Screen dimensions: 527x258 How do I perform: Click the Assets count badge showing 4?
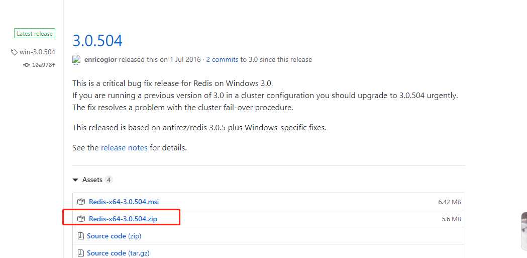109,180
